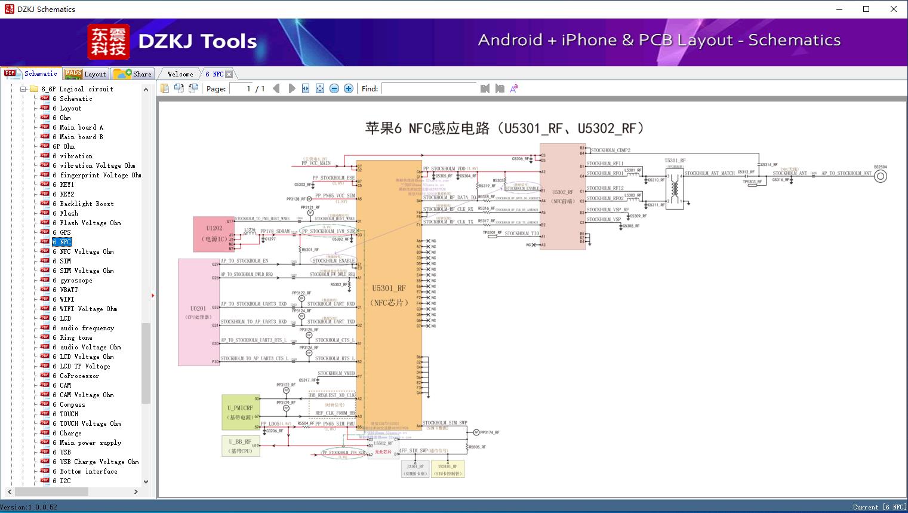Switch to the Schematic tab
Screen dimensions: 908x513
coord(31,73)
